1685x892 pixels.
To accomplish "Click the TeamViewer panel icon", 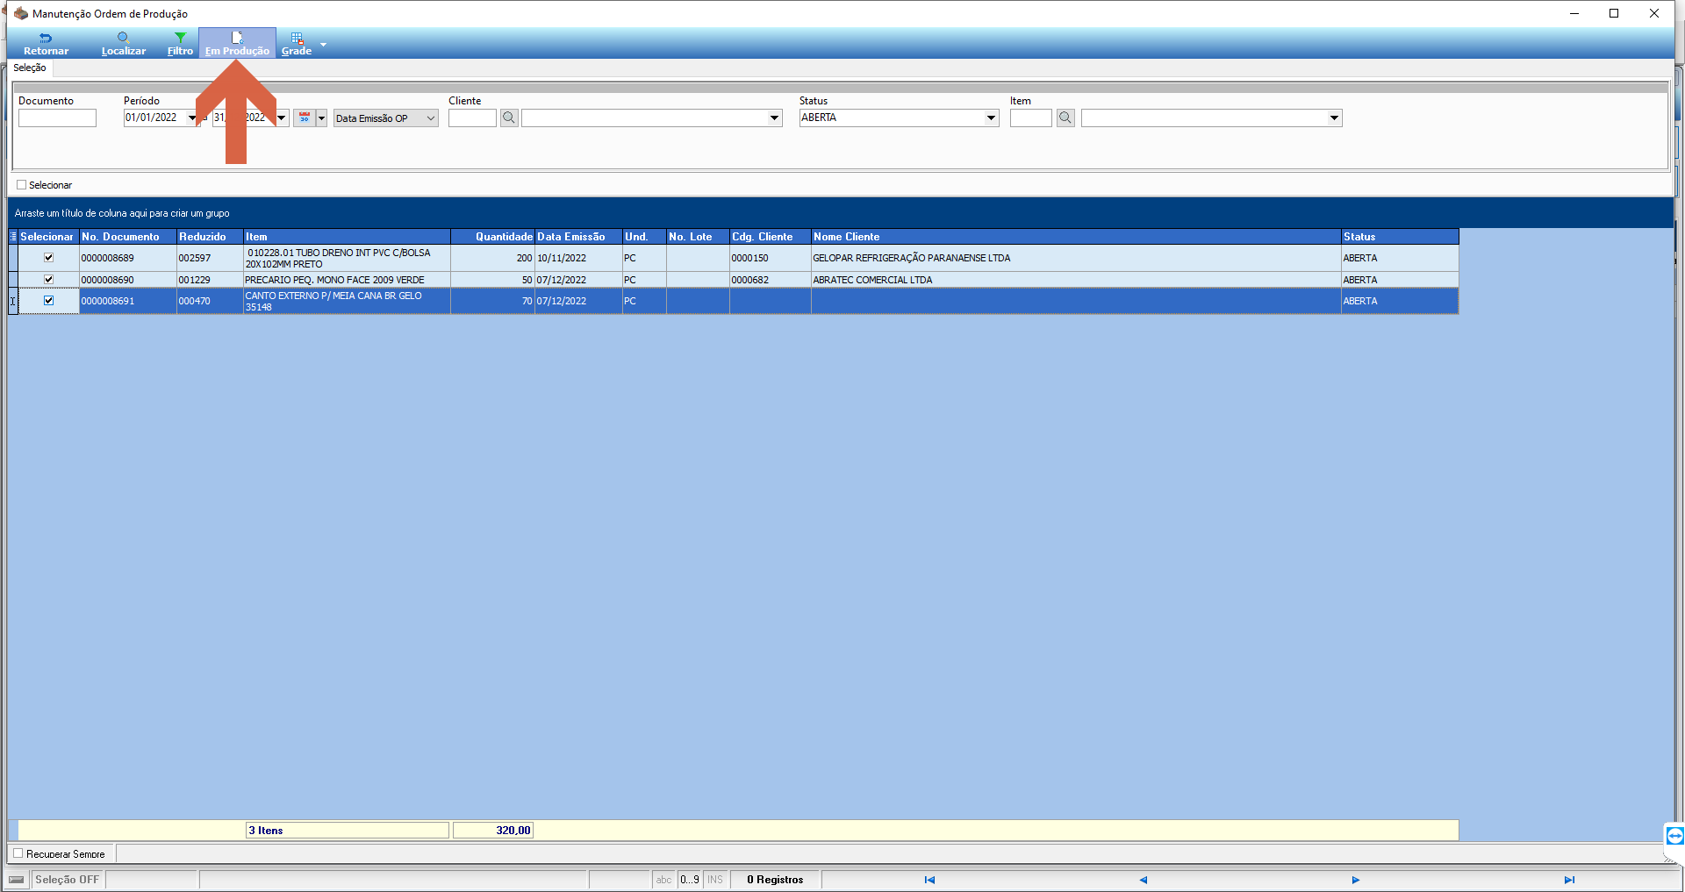I will 1674,835.
